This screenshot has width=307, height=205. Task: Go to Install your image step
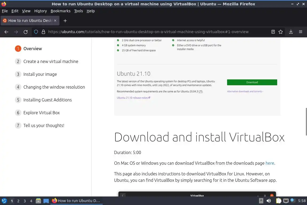tap(36, 74)
